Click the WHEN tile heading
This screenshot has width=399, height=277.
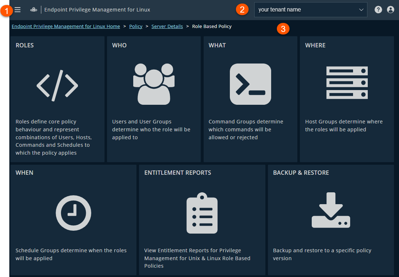[24, 173]
